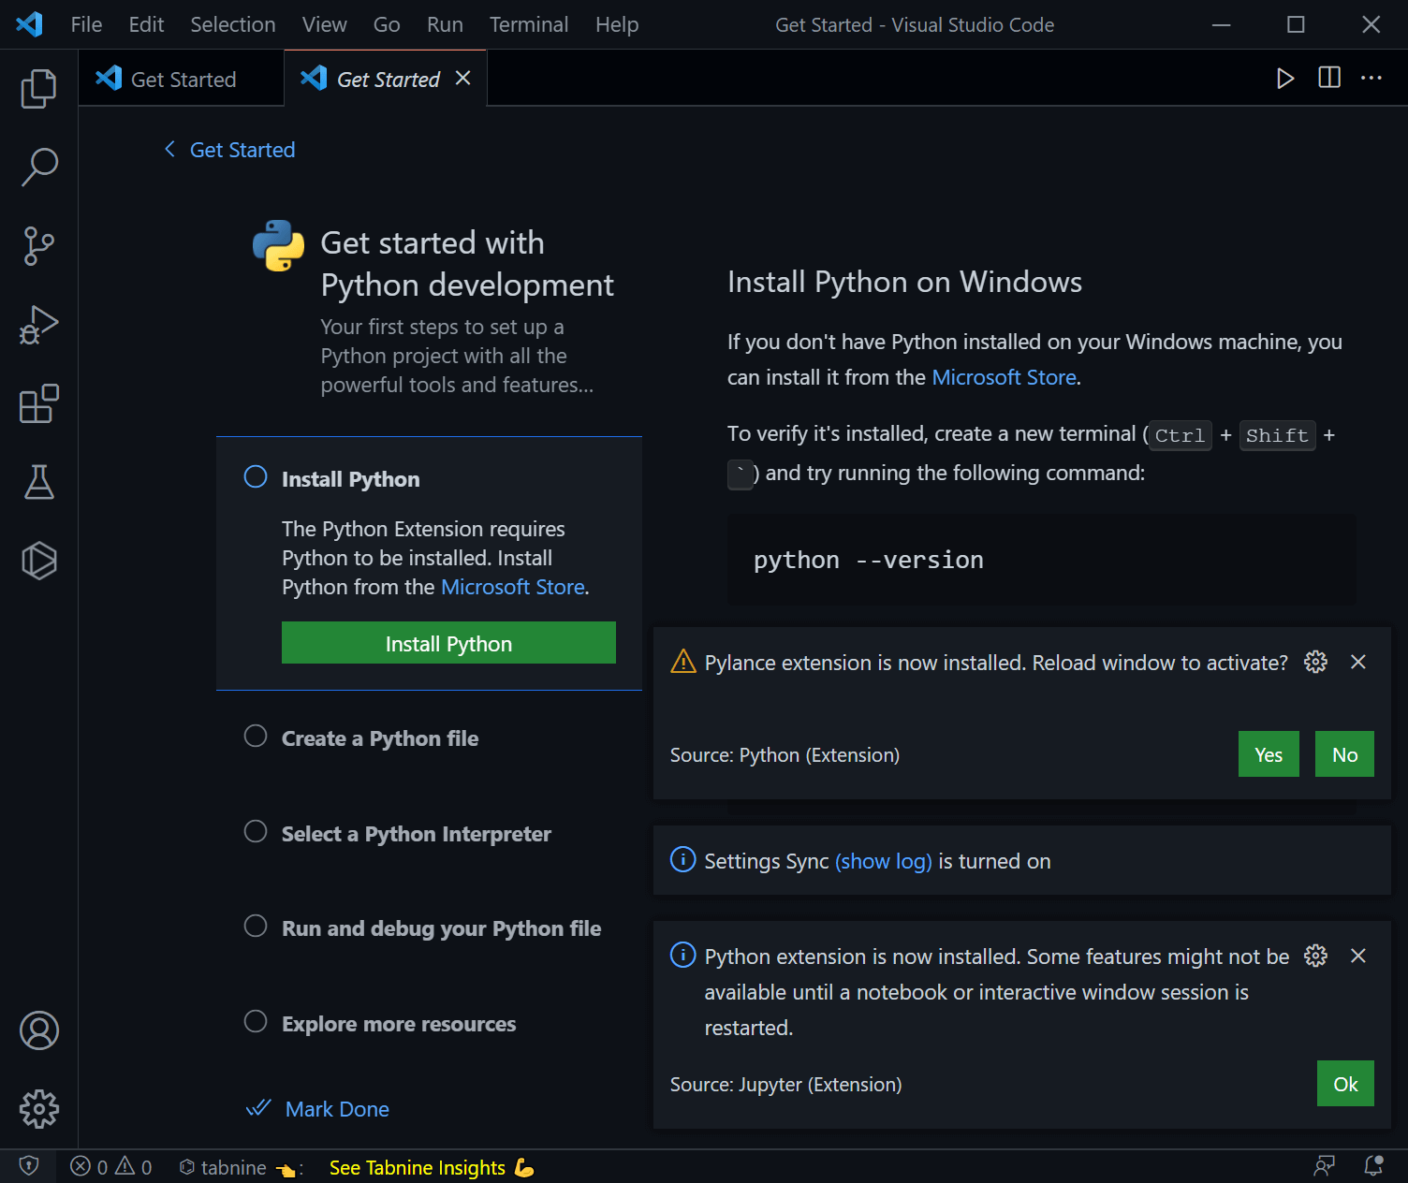The image size is (1408, 1183).
Task: Open gear options on Pylance notification
Action: click(1315, 662)
